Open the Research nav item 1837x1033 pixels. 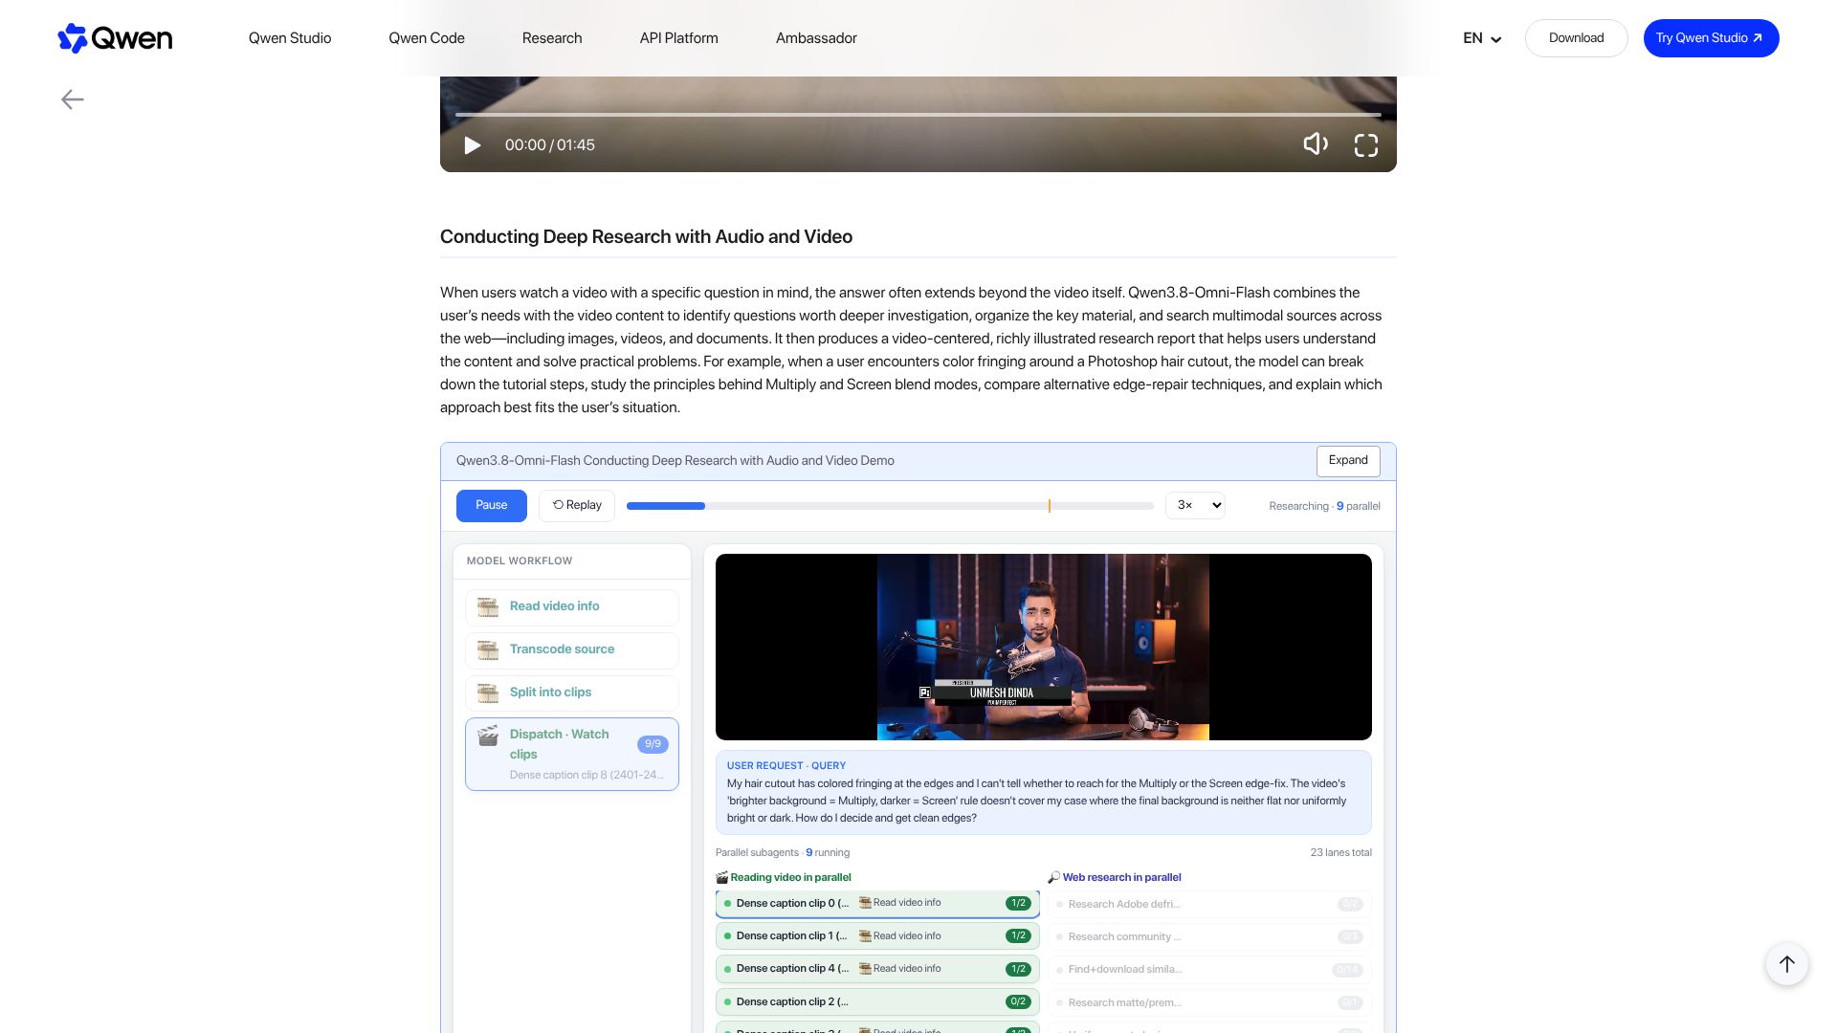click(552, 38)
